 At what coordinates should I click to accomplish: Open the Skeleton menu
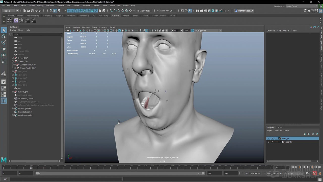point(60,6)
